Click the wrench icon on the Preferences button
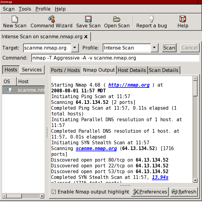Image resolution: width=202 pixels, height=202 pixels. pyautogui.click(x=136, y=192)
